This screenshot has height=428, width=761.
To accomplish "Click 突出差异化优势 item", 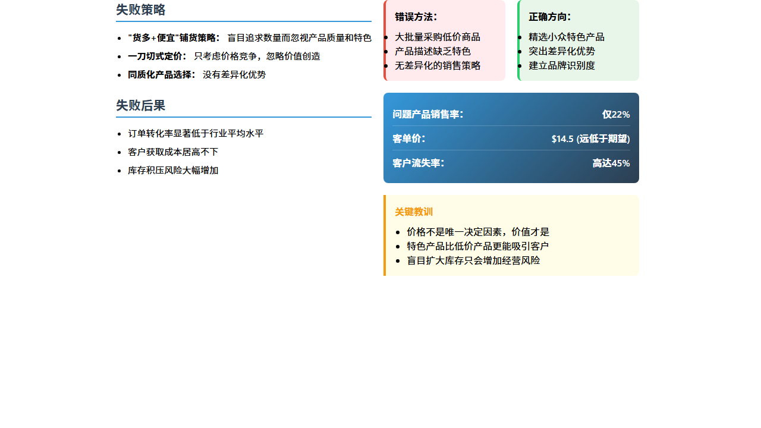I will [x=562, y=51].
